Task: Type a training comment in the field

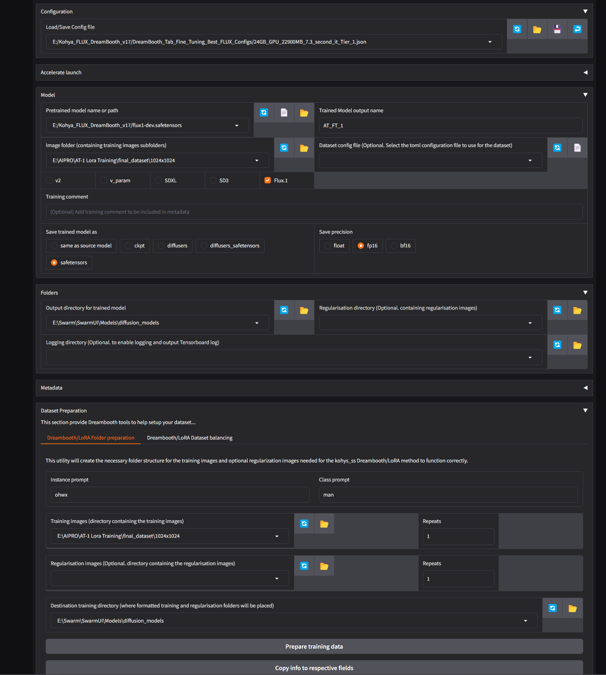Action: click(314, 212)
